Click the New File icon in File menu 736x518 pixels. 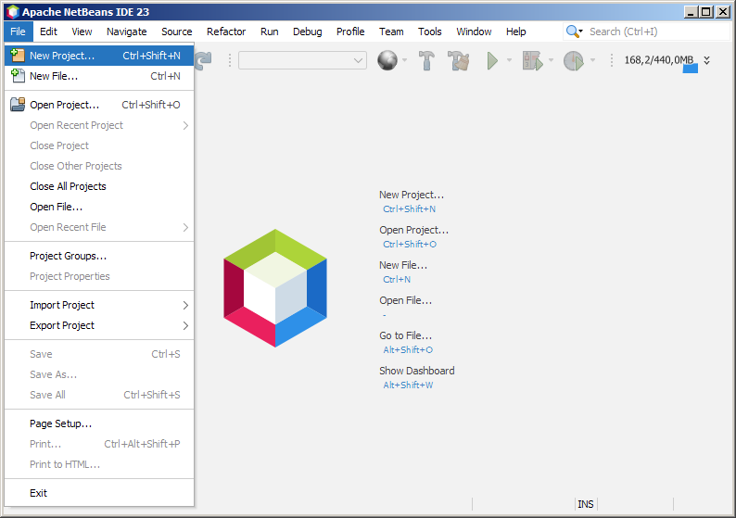[x=17, y=76]
